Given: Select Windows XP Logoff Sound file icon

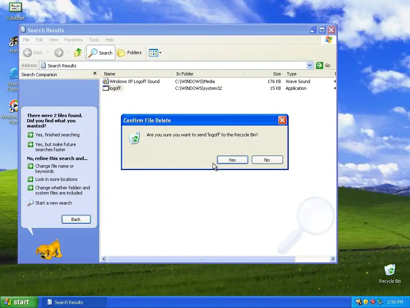Looking at the screenshot, I should click(105, 81).
